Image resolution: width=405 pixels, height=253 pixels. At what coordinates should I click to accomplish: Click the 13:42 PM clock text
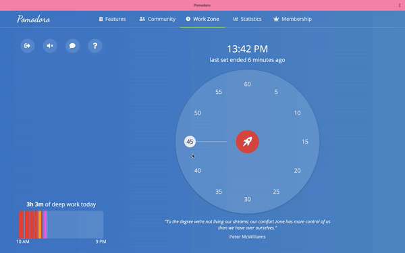pyautogui.click(x=248, y=49)
